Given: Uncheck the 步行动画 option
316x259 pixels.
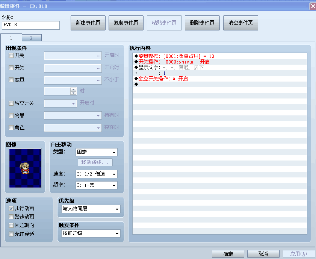Looking at the screenshot, I should point(11,208).
